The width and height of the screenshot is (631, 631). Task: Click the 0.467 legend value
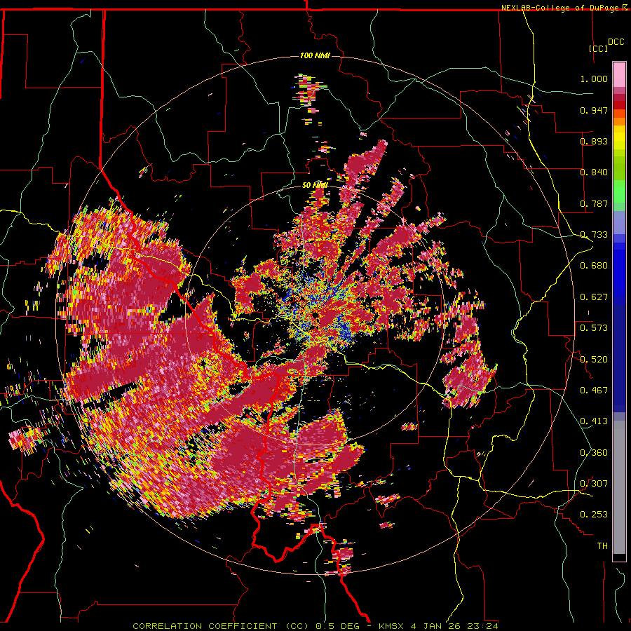pyautogui.click(x=594, y=391)
